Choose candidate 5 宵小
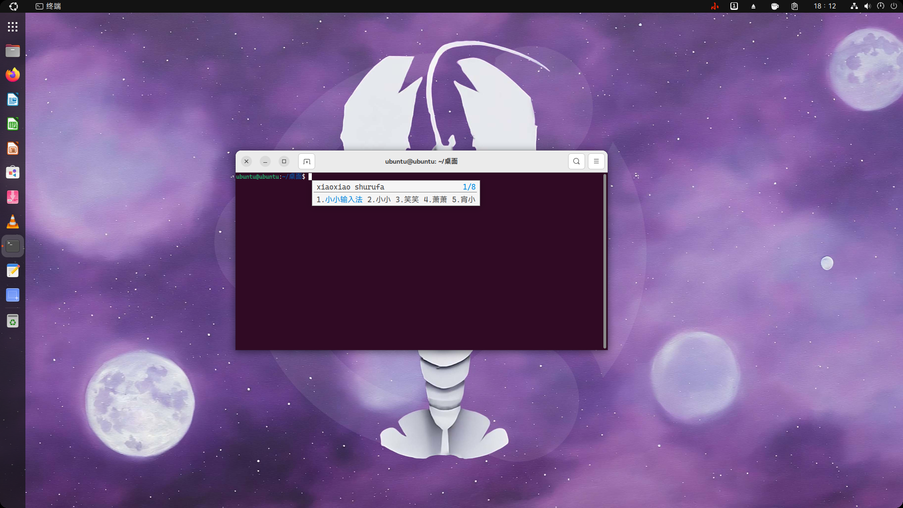Viewport: 903px width, 508px height. click(x=464, y=199)
